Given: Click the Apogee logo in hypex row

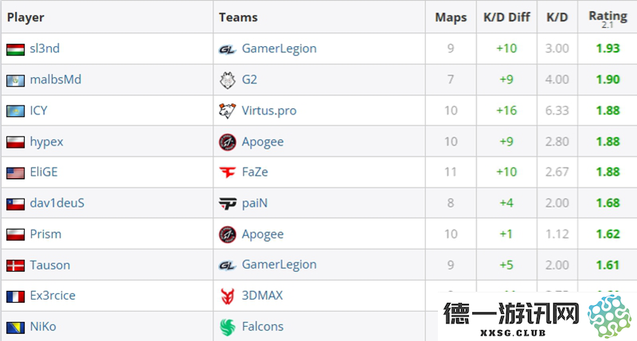Looking at the screenshot, I should pyautogui.click(x=228, y=142).
